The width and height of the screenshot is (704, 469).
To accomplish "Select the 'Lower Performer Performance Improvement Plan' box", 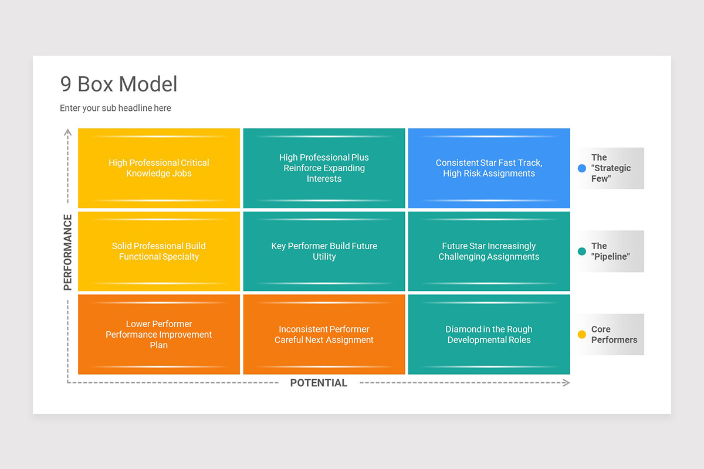I will 158,335.
